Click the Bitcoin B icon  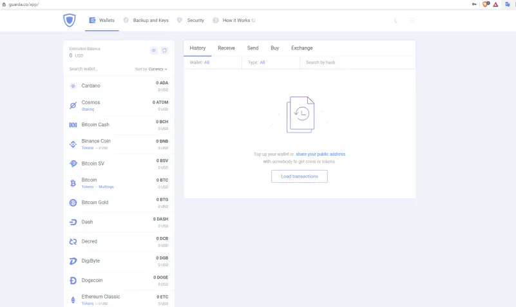click(x=73, y=183)
